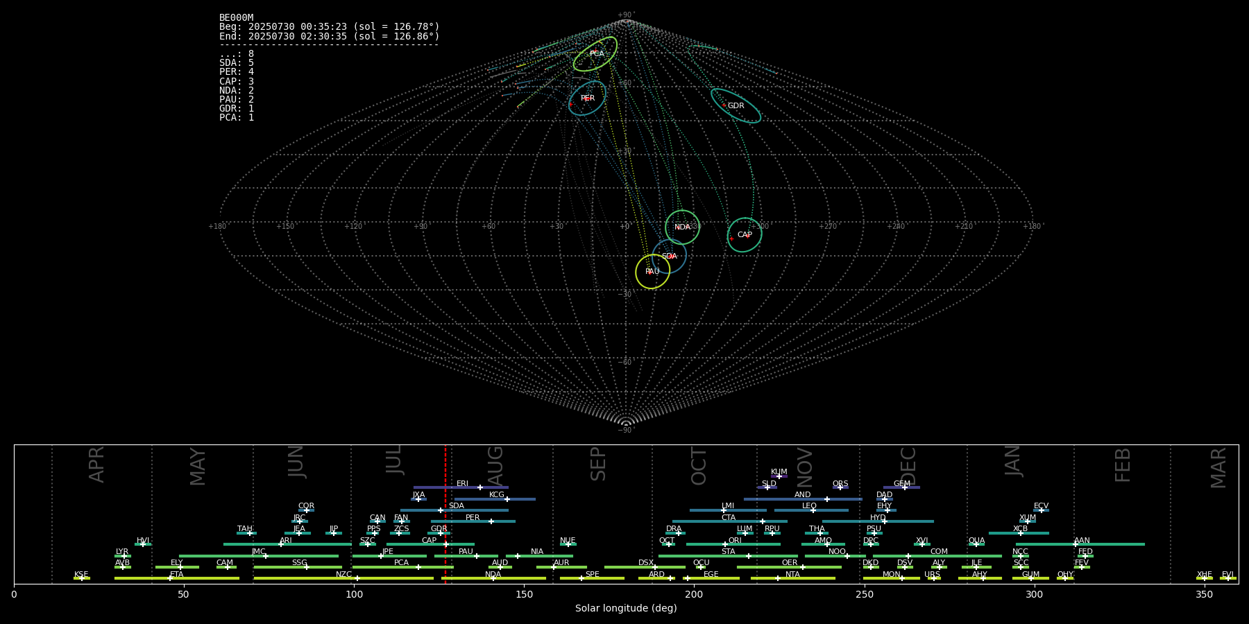The height and width of the screenshot is (624, 1249).
Task: Click the 'PCA: 1' legend count
Action: point(237,118)
